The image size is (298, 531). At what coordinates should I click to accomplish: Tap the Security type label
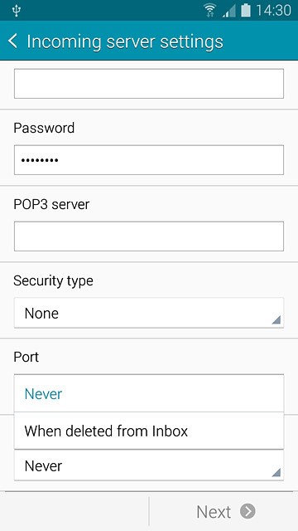click(53, 281)
